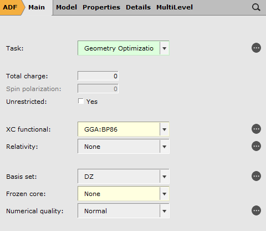Open XC functional details ellipsis button
Viewport: 266px width, 231px height.
pos(256,129)
